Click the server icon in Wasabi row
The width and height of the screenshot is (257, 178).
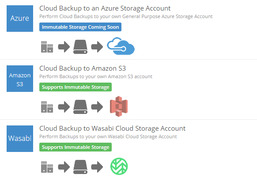[47, 167]
